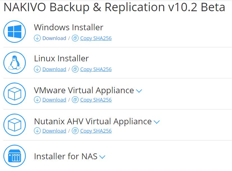The width and height of the screenshot is (232, 171).
Task: Expand the Installer for NAS list
Action: tap(102, 157)
